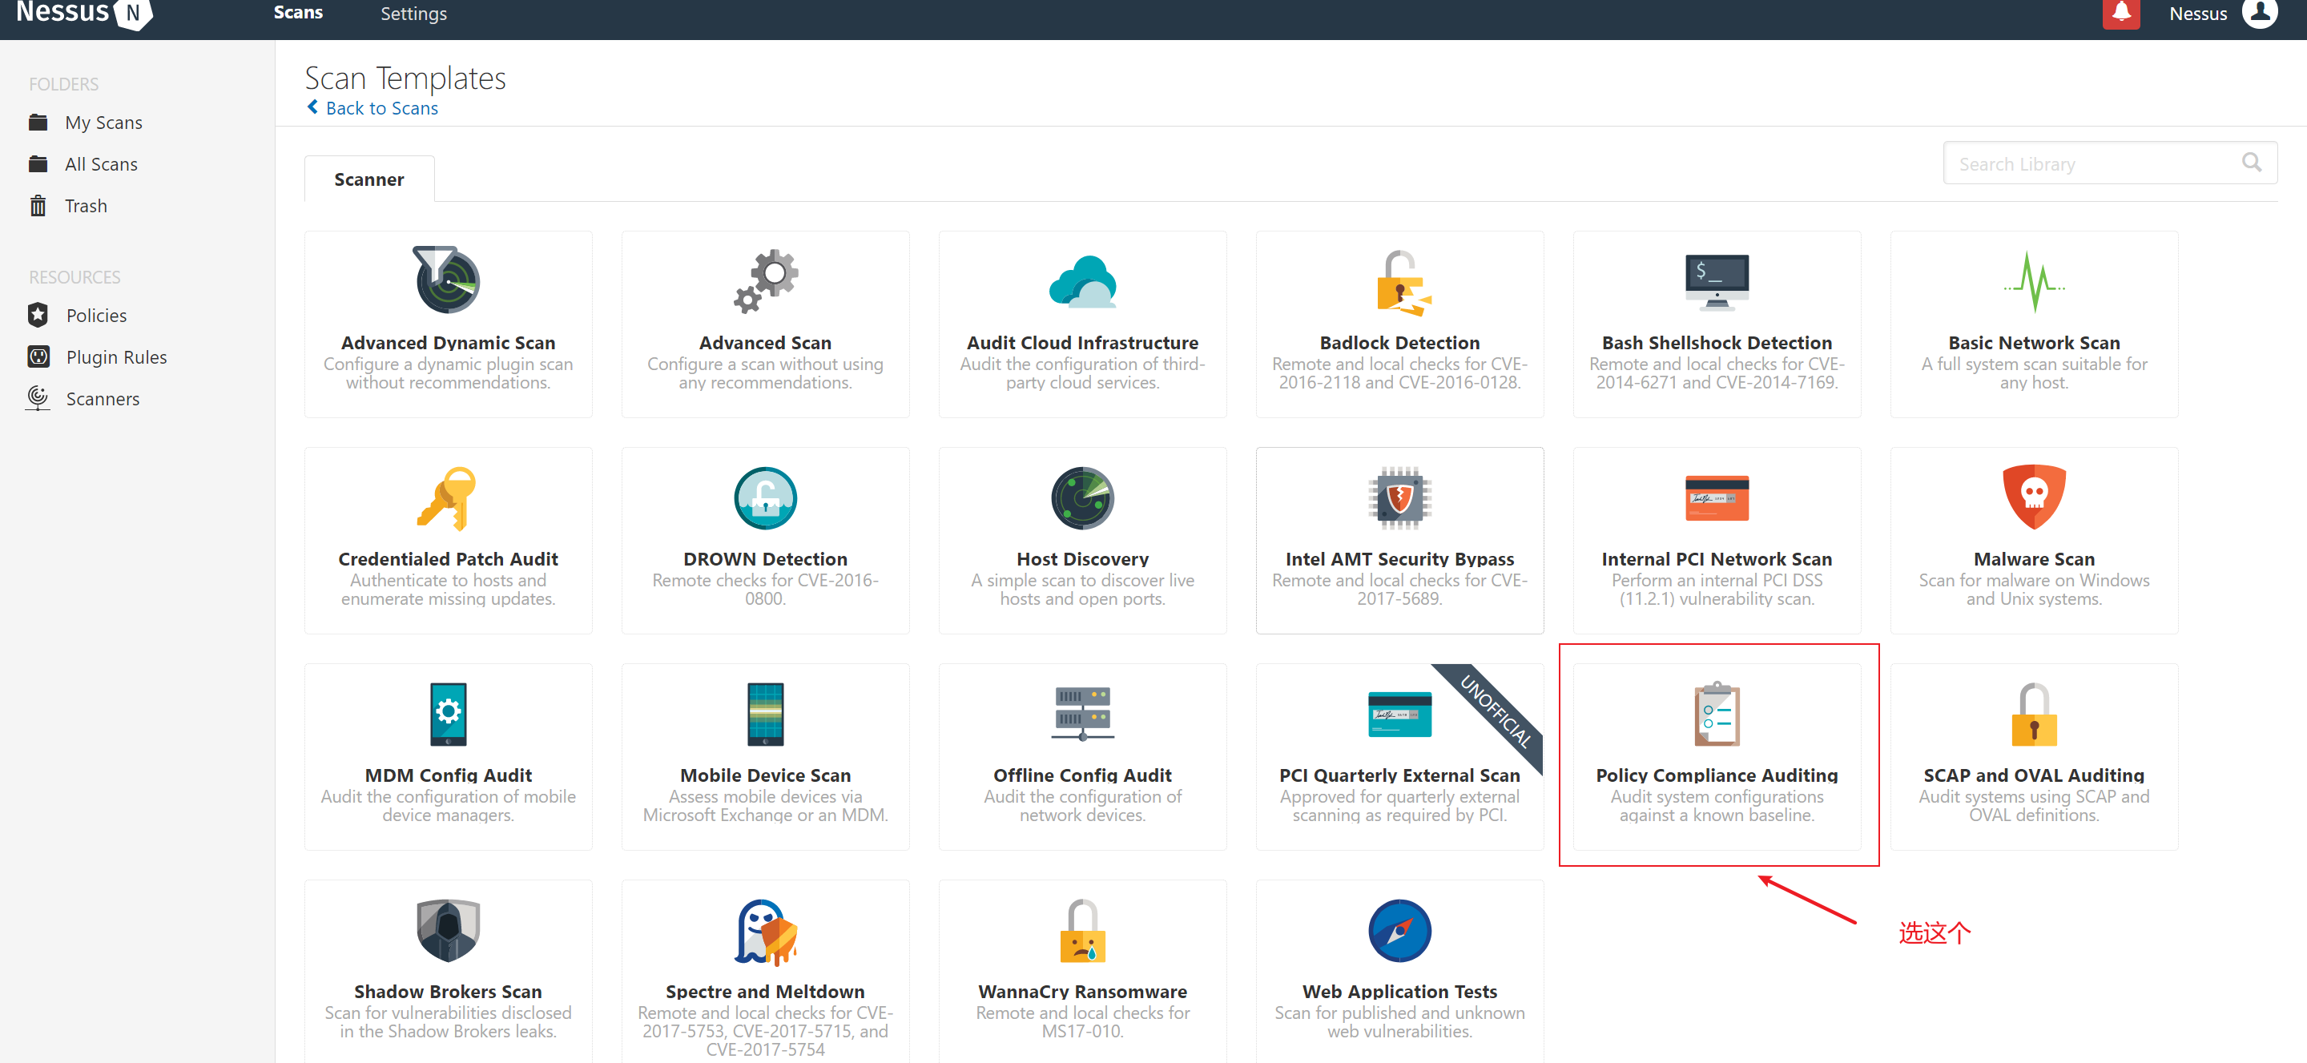The image size is (2307, 1063).
Task: Open the Credentialed Patch Audit key icon
Action: point(448,498)
